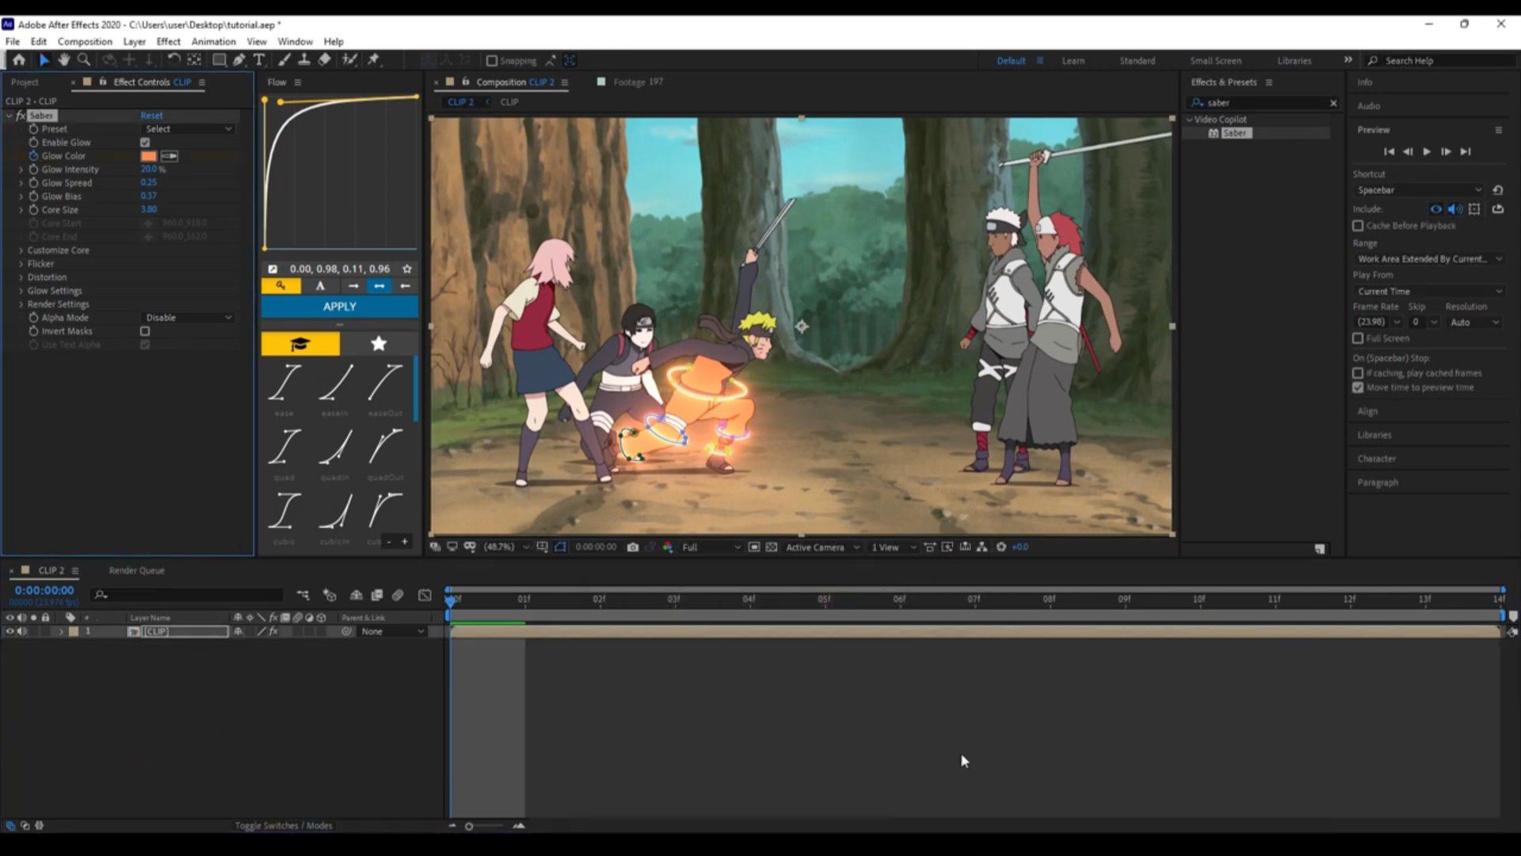
Task: Check Cache Before Playback option
Action: tap(1358, 226)
